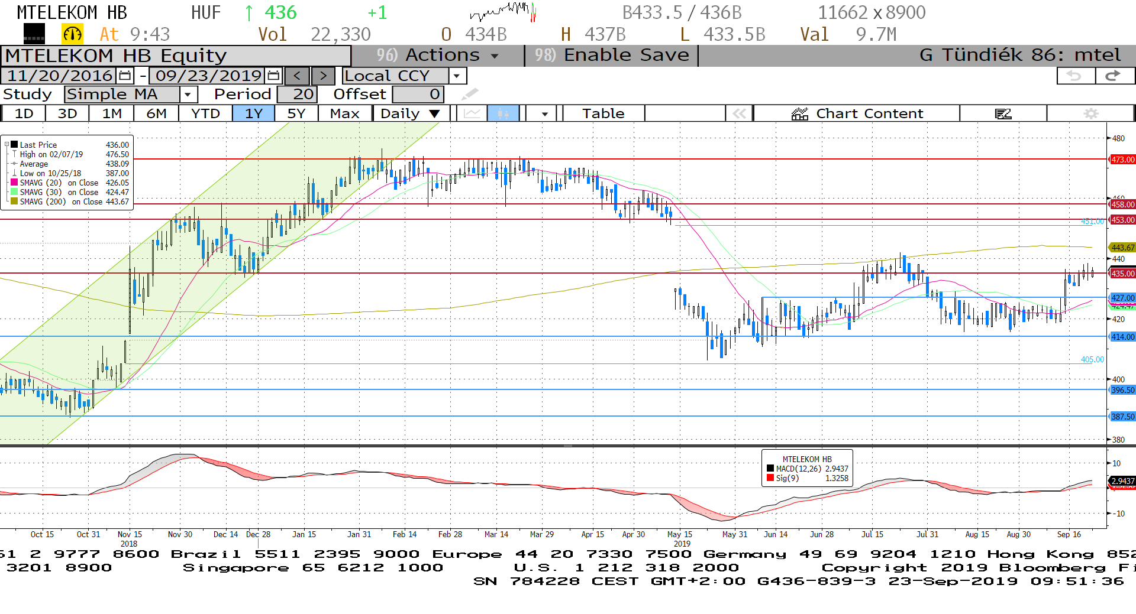Click the Period value field
1136x614 pixels.
point(298,95)
